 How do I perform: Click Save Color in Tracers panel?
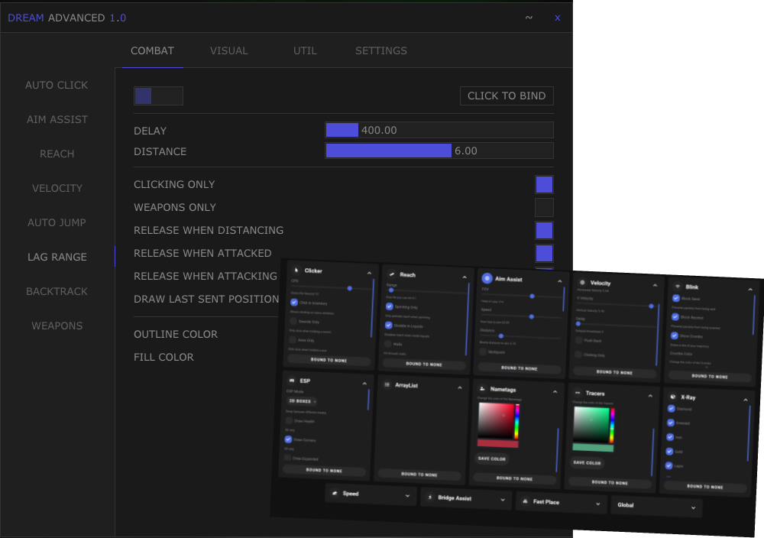click(587, 462)
